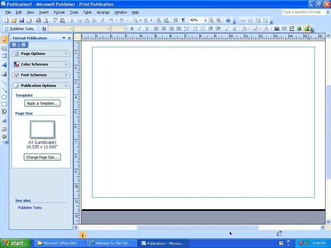
Task: Select the Picture Frame tool
Action: [4, 74]
